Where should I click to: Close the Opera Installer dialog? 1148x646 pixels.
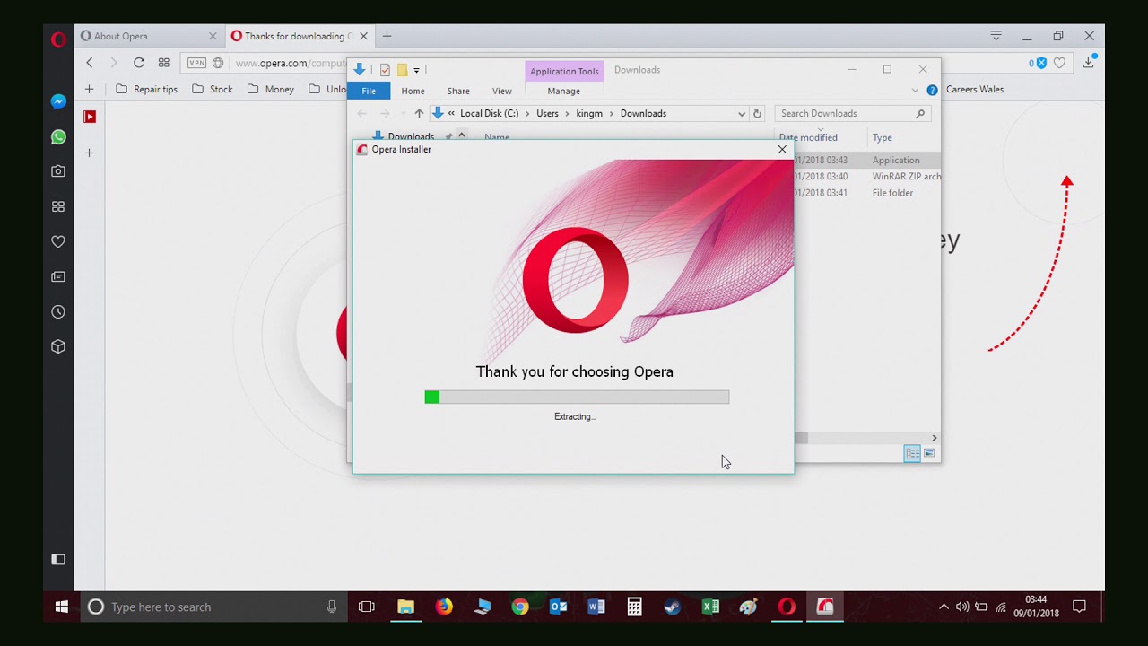(782, 150)
